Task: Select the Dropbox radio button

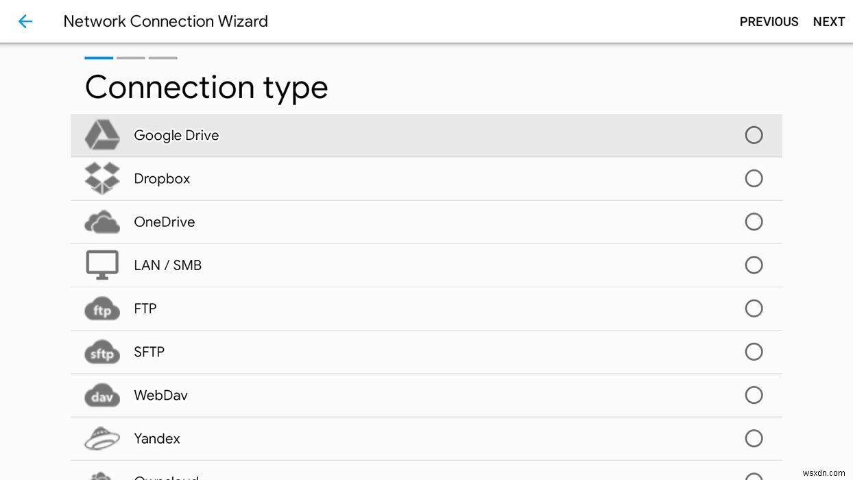Action: (754, 178)
